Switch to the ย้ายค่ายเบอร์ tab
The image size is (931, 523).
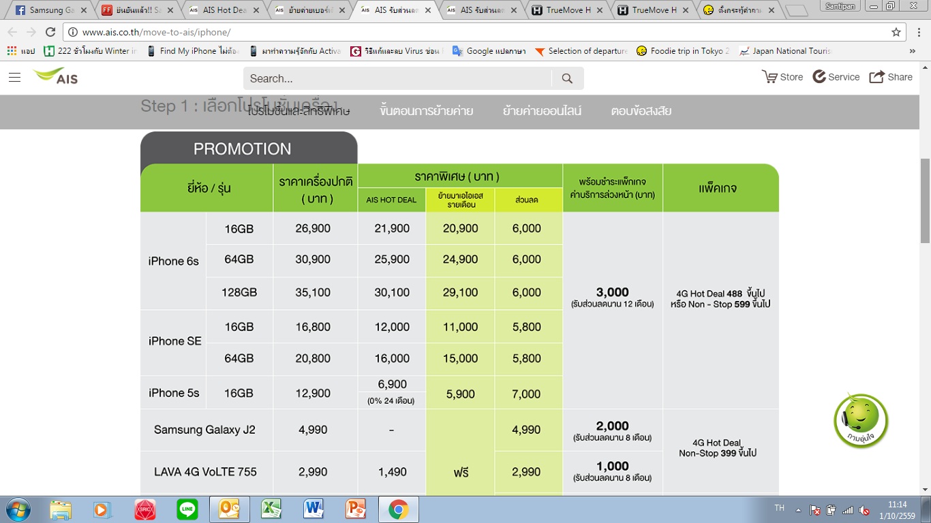(310, 10)
